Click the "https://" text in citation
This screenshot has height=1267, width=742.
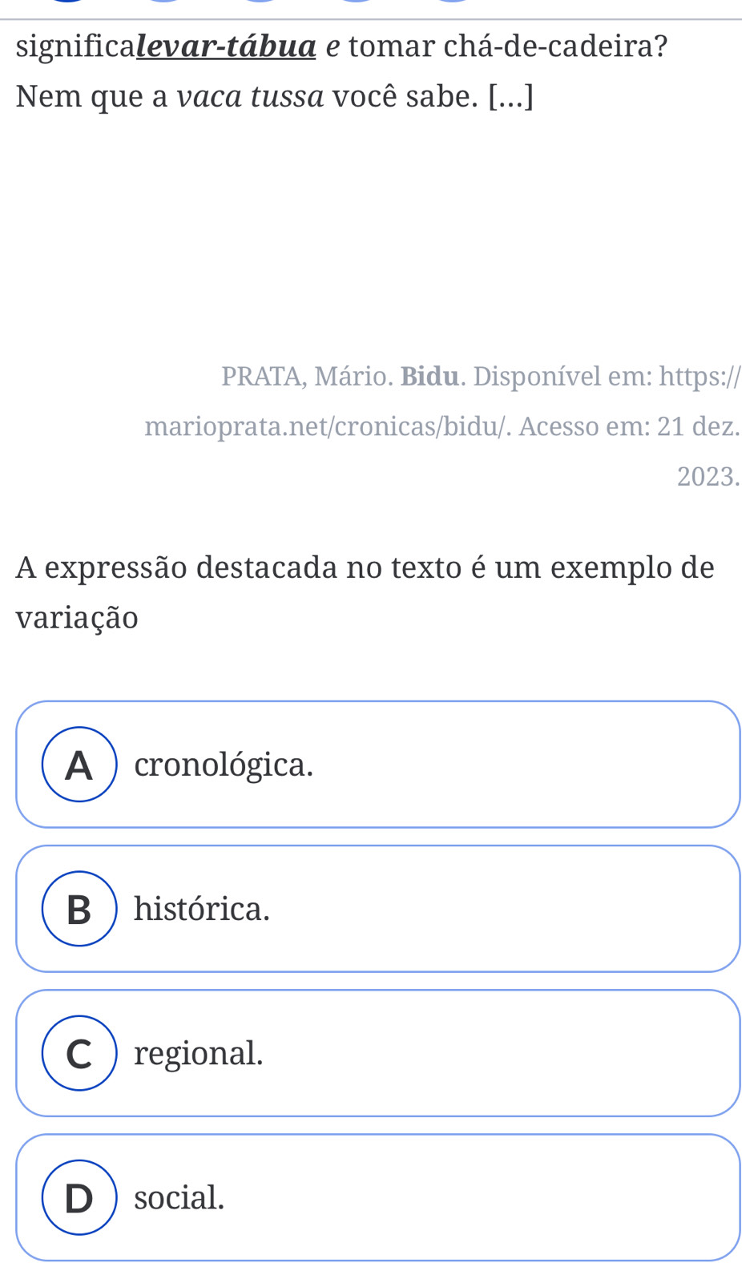[x=700, y=376]
